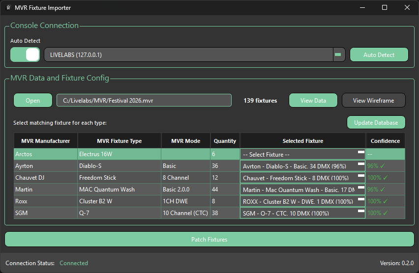Select the Arctos manufacturer cell

[x=46, y=154]
